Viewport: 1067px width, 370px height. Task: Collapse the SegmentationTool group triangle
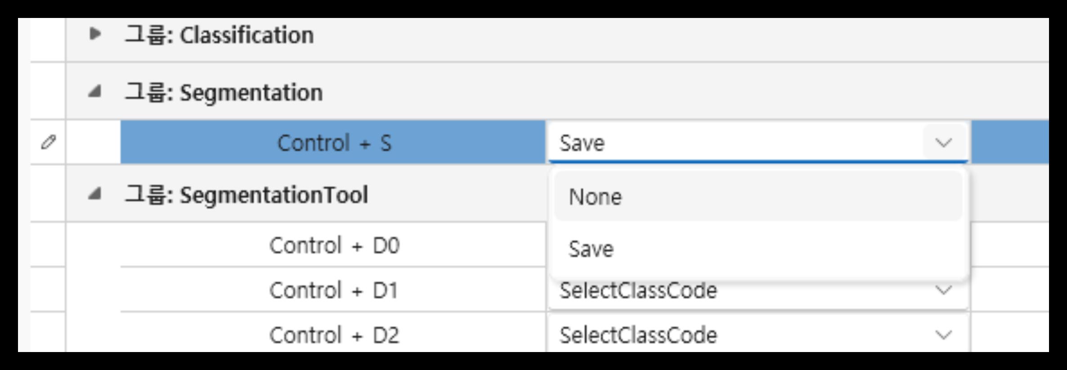pyautogui.click(x=94, y=194)
